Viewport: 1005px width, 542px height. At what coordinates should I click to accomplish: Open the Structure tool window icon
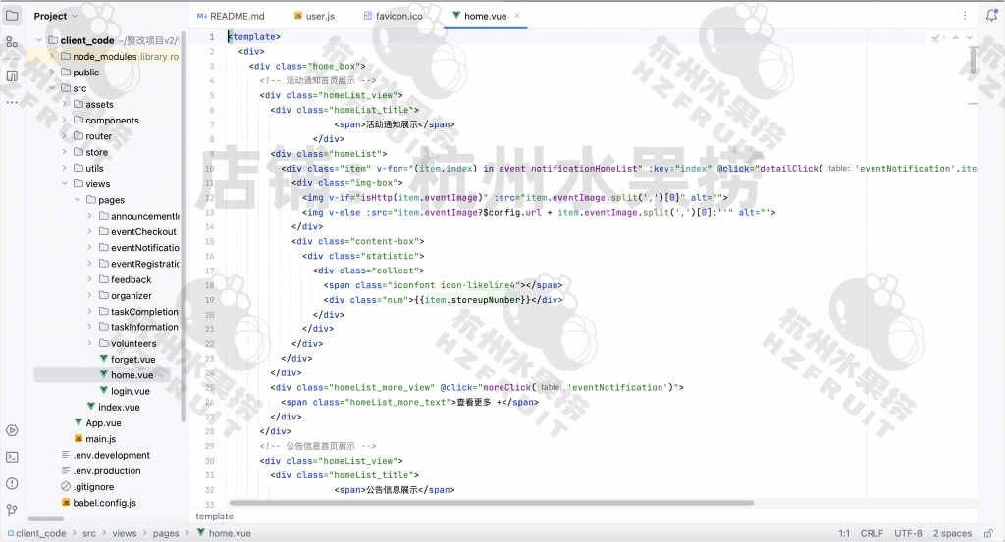pos(12,42)
